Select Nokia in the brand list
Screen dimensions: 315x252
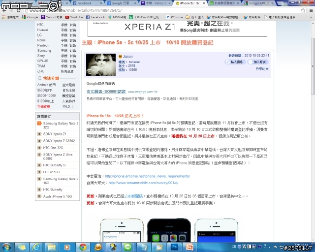(41, 40)
